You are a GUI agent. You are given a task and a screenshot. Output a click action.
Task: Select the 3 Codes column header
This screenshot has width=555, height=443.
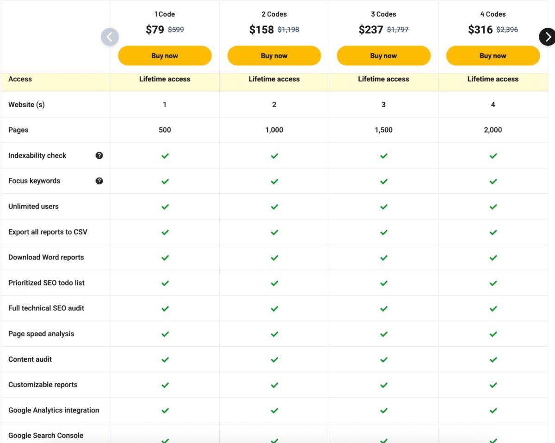[x=383, y=14]
